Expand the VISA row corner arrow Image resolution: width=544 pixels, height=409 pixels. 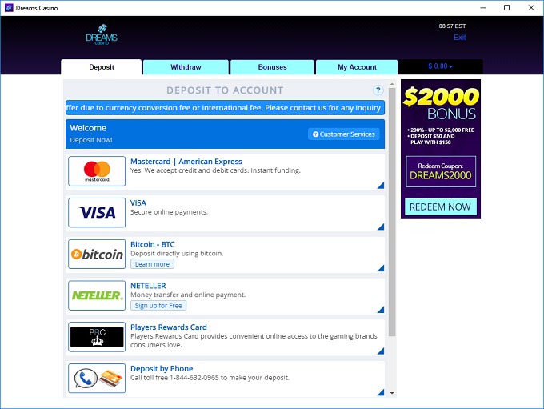pyautogui.click(x=381, y=227)
